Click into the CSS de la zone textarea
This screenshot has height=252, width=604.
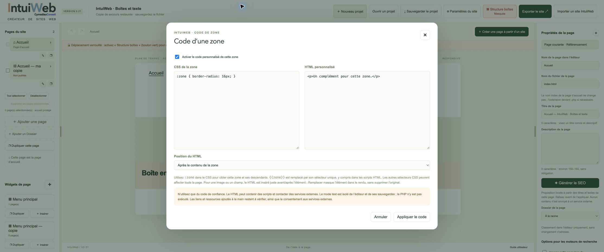[237, 110]
